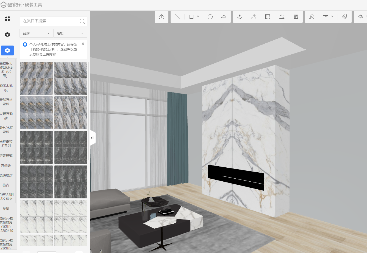Select the rectangle drawing tool
This screenshot has height=253, width=367.
pyautogui.click(x=191, y=17)
